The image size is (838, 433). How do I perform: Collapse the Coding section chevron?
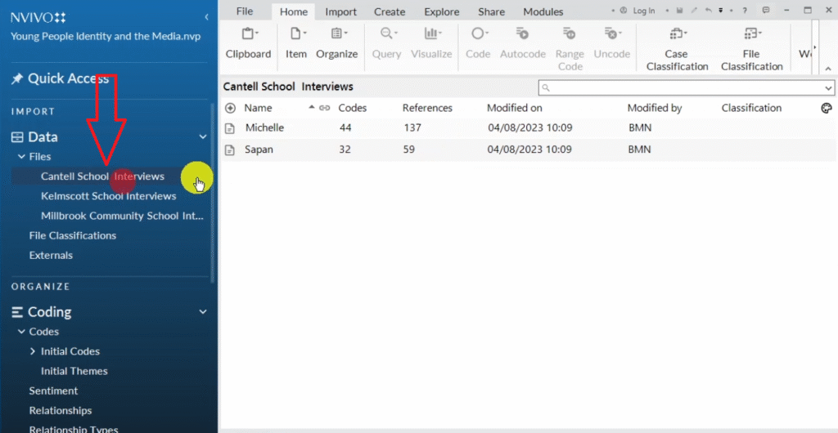[203, 312]
